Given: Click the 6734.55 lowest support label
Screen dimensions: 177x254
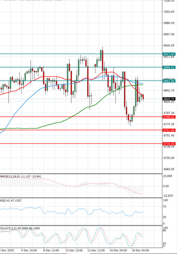Looking at the screenshot, I should coord(169,144).
